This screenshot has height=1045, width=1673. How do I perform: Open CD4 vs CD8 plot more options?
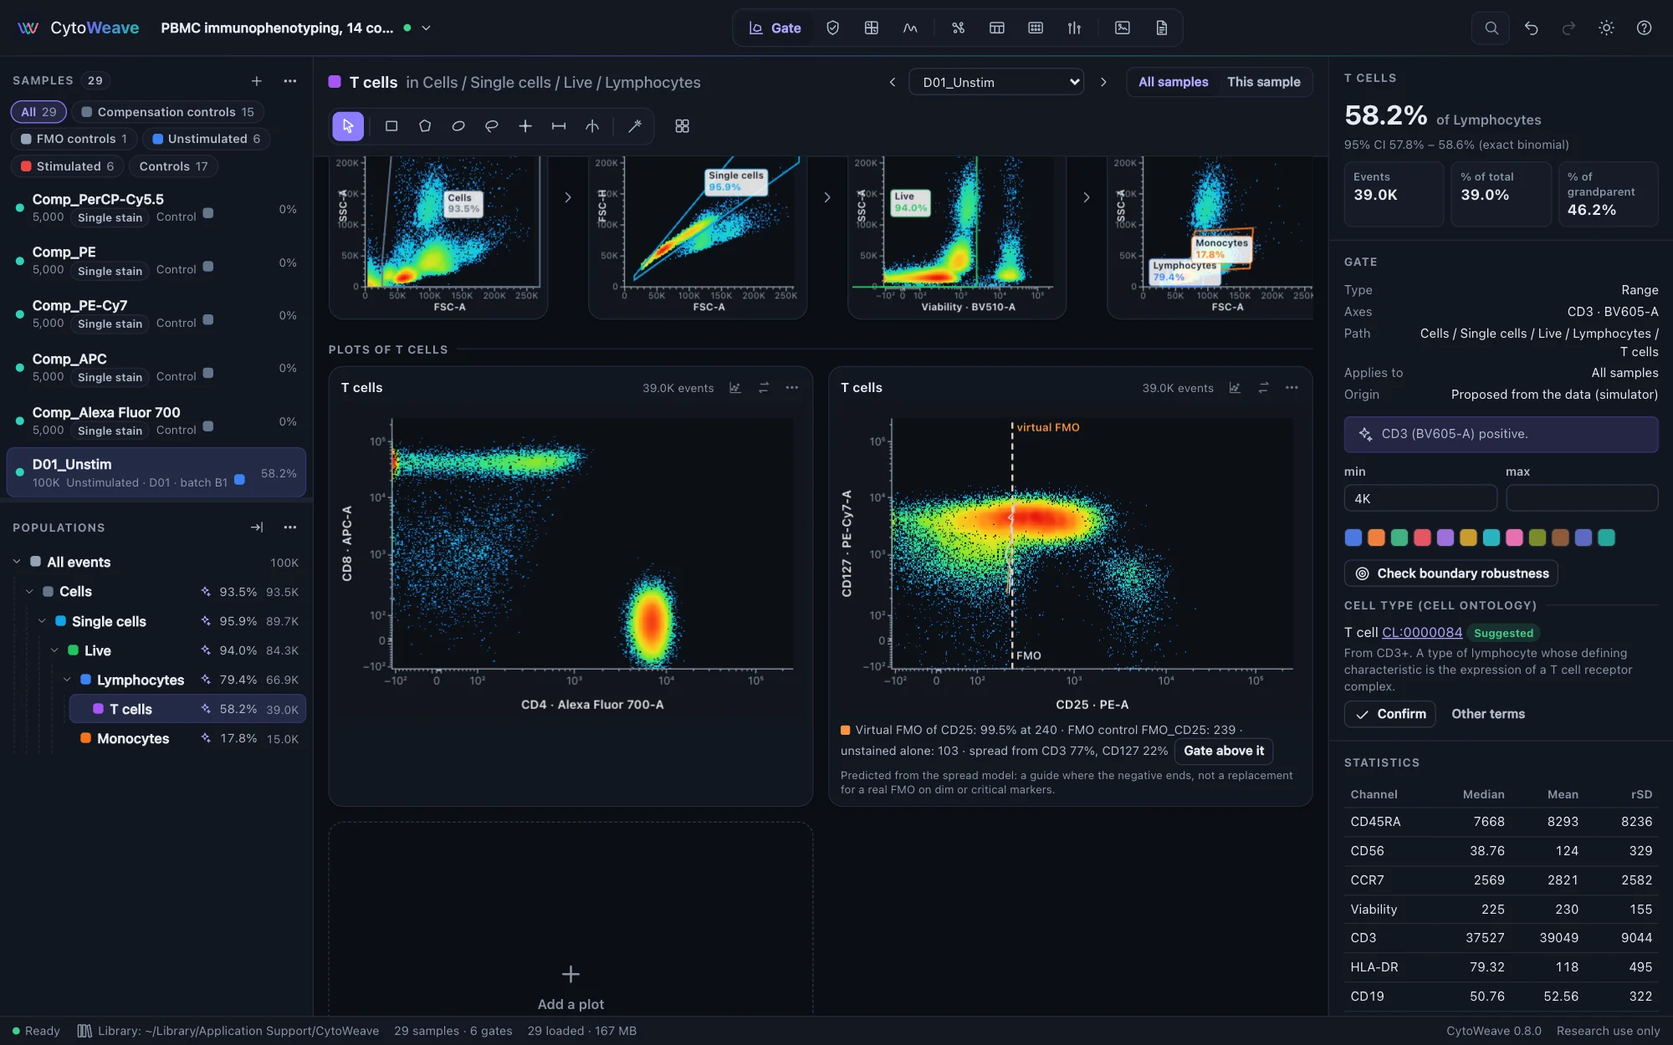pos(791,388)
